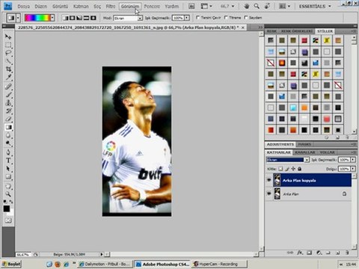359x269 pixels.
Task: Hide the Arka Plan kopyala layer
Action: point(269,179)
